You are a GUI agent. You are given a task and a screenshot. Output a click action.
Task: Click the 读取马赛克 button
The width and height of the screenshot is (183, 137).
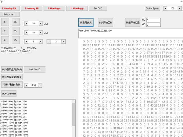pos(86,22)
